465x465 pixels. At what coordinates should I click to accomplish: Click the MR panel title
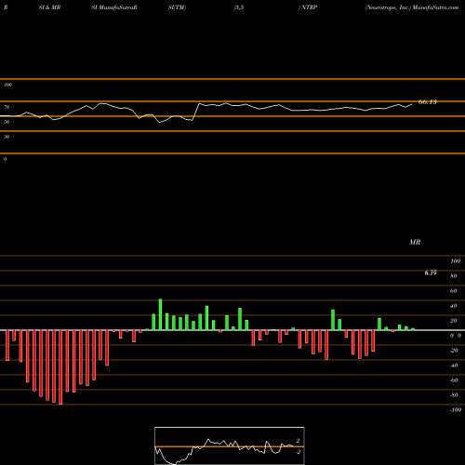415,242
